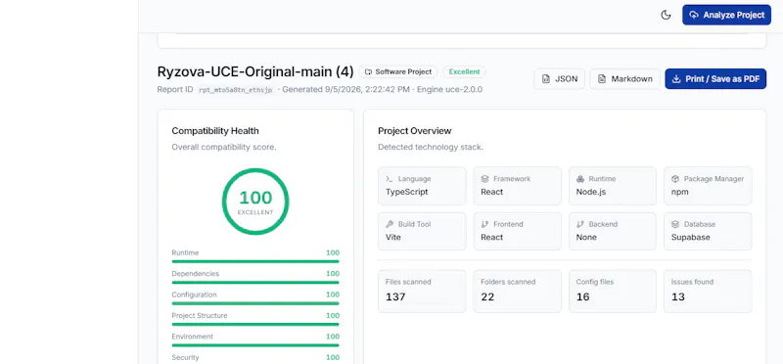Click the Frontend React value
Viewport: 783px width, 364px height.
pos(492,237)
